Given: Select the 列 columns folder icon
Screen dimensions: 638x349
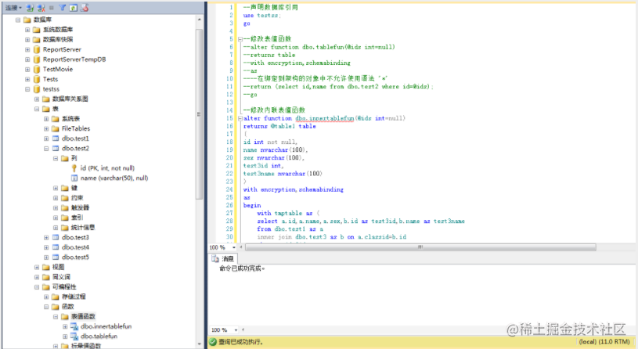Looking at the screenshot, I should click(65, 158).
